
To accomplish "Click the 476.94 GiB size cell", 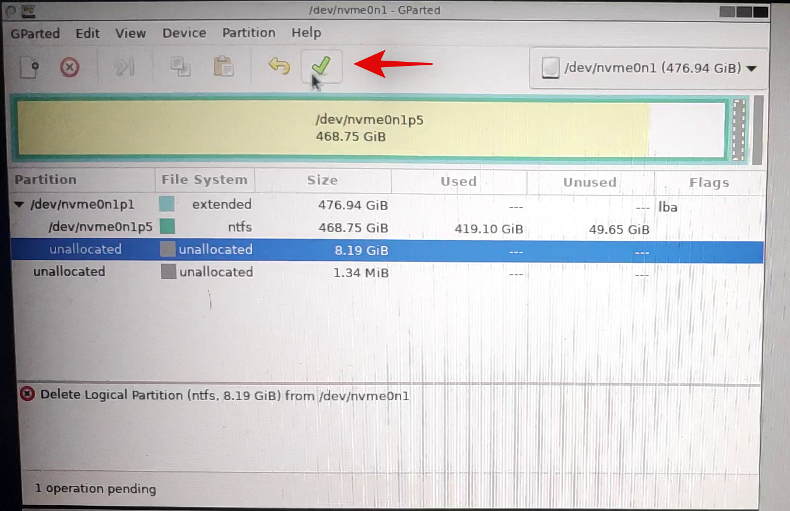I will [x=353, y=205].
